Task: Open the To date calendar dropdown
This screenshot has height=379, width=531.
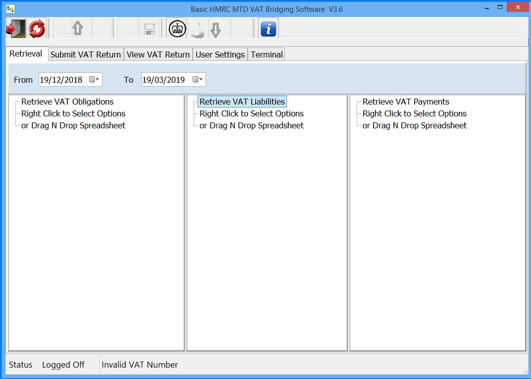Action: 198,80
